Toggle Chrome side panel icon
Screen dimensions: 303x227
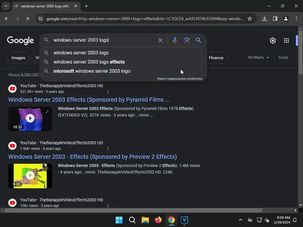[x=275, y=19]
